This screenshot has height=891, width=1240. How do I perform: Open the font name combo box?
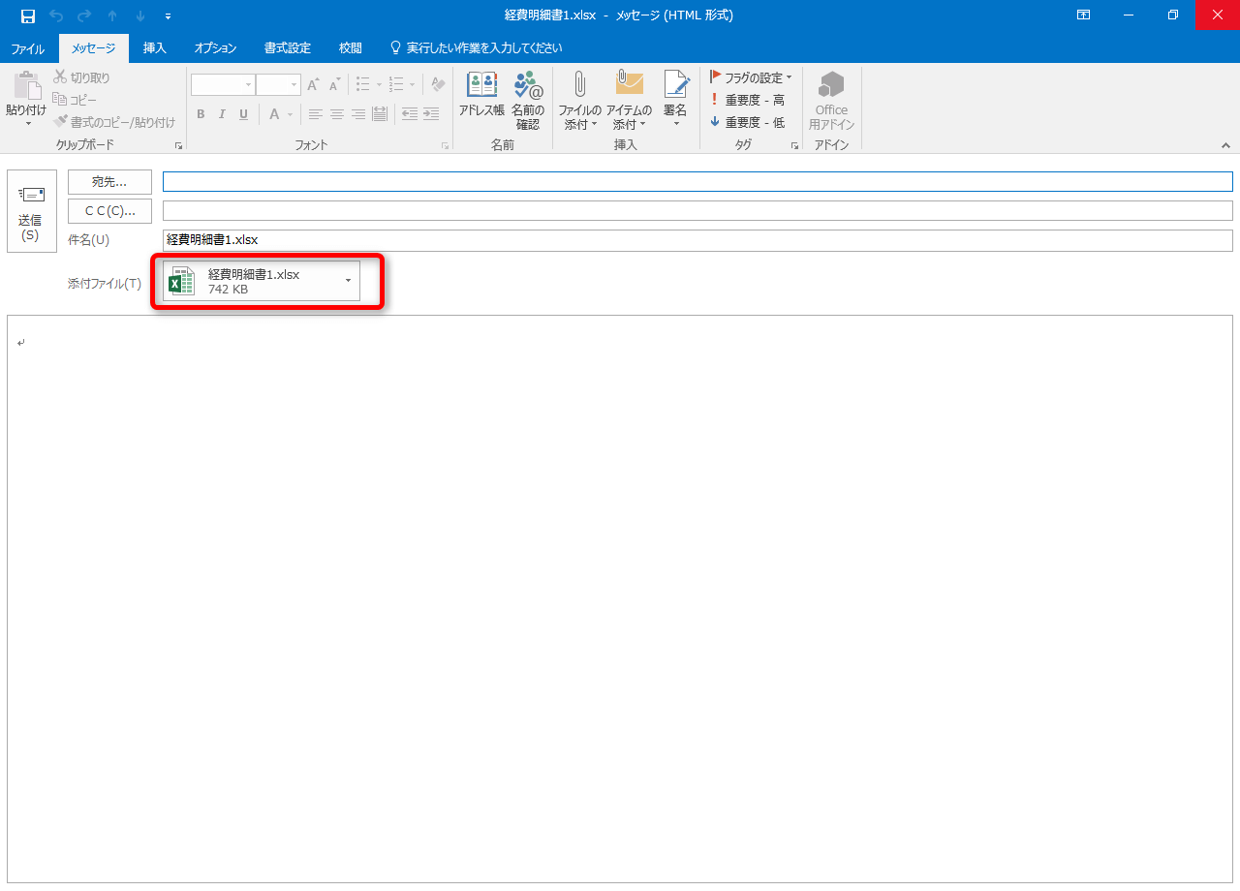pyautogui.click(x=223, y=85)
